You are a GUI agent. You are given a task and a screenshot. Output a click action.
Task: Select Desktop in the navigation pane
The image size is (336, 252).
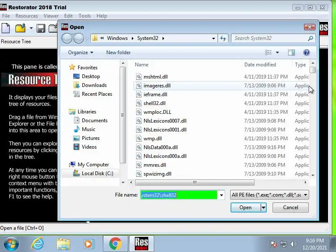click(x=91, y=76)
